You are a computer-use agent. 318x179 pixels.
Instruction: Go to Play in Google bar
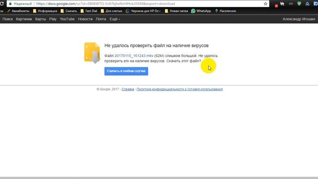[53, 19]
